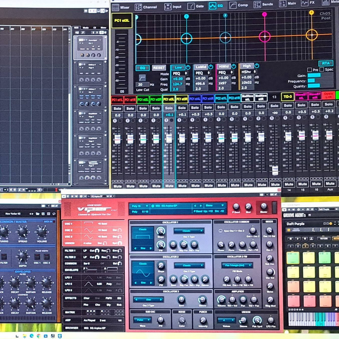Click New Yorker KS save preset icon
This screenshot has height=339, width=339.
[43, 214]
